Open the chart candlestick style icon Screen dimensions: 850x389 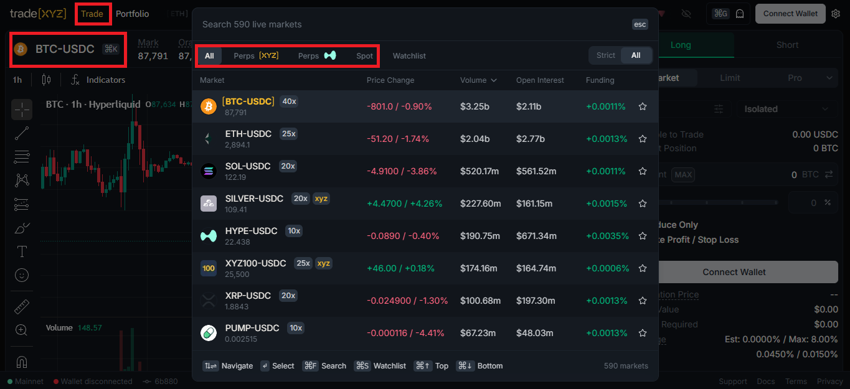pyautogui.click(x=45, y=80)
